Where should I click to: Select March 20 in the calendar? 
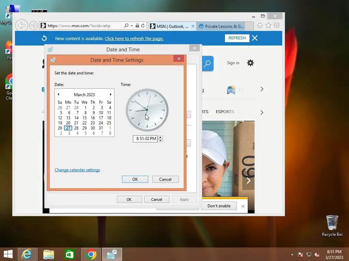tap(68, 123)
